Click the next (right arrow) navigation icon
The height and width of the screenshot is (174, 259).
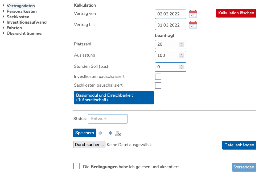coord(110,133)
